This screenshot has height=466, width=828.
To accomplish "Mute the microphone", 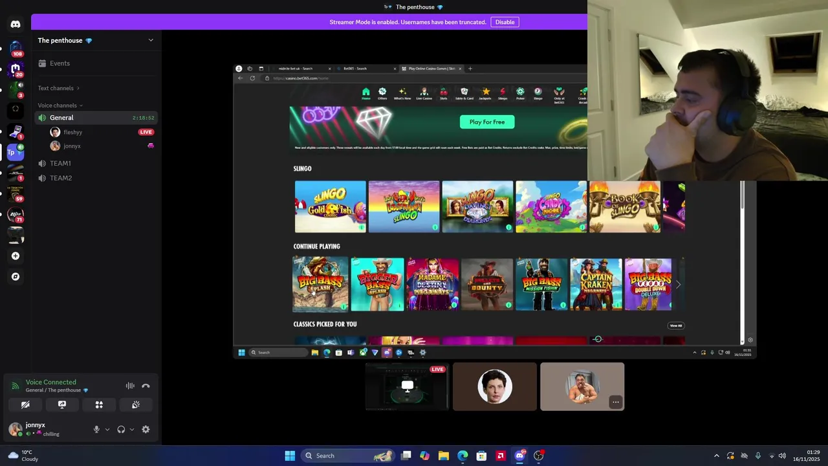I will coord(96,429).
